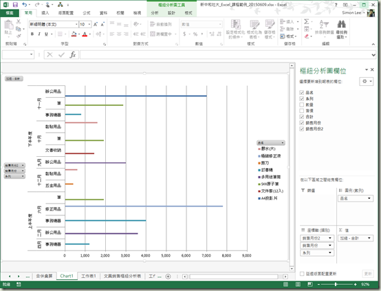
Task: Click the Insert Function fx icon
Action: pyautogui.click(x=73, y=55)
